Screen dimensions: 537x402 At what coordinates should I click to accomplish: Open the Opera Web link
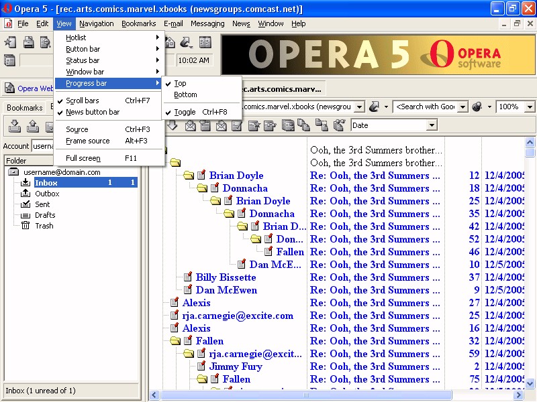coord(36,88)
